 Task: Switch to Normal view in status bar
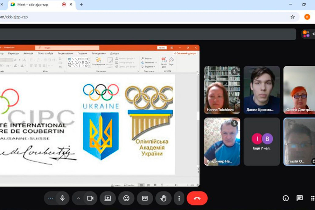141,185
